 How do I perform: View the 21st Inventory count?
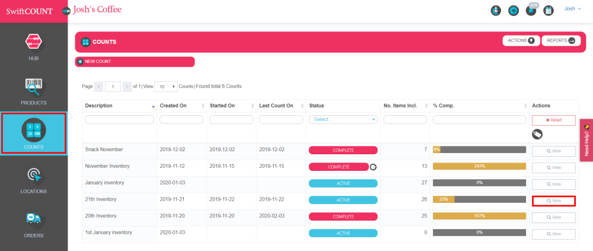pos(554,201)
